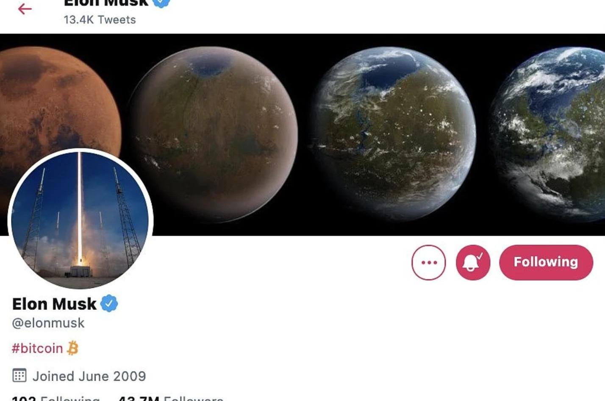This screenshot has width=605, height=401.
Task: Click the Elon Musk display name
Action: tap(54, 304)
